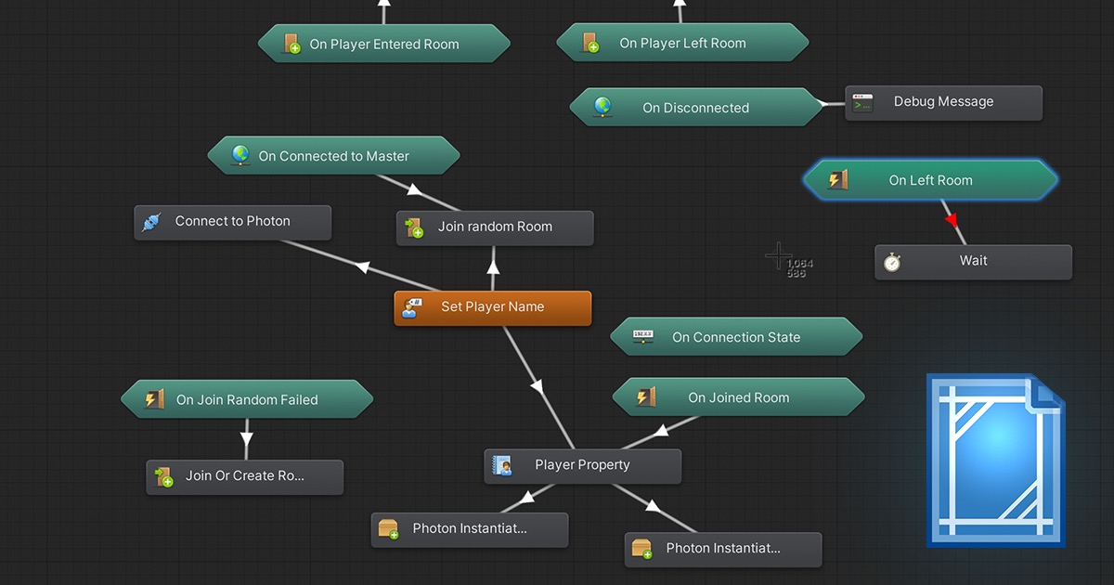Select the Join random Room action node

[x=495, y=227]
